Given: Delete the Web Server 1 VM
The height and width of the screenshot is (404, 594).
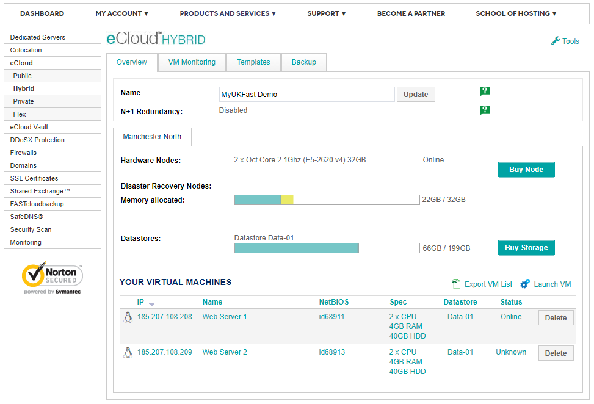Looking at the screenshot, I should point(556,318).
